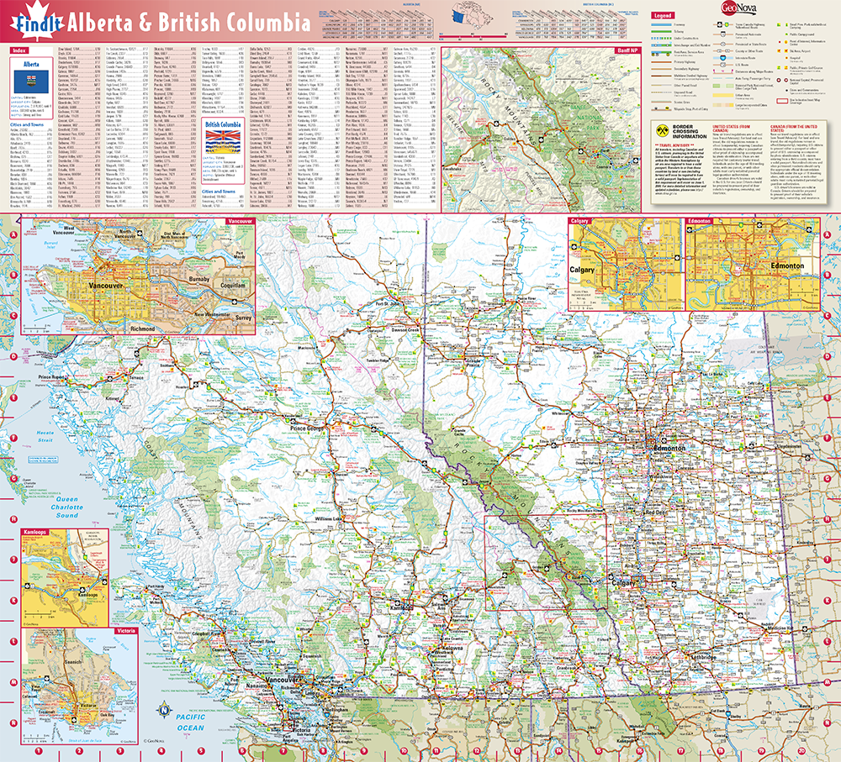Click 'Saanich' in the Victoria inset
The width and height of the screenshot is (841, 762).
73,662
